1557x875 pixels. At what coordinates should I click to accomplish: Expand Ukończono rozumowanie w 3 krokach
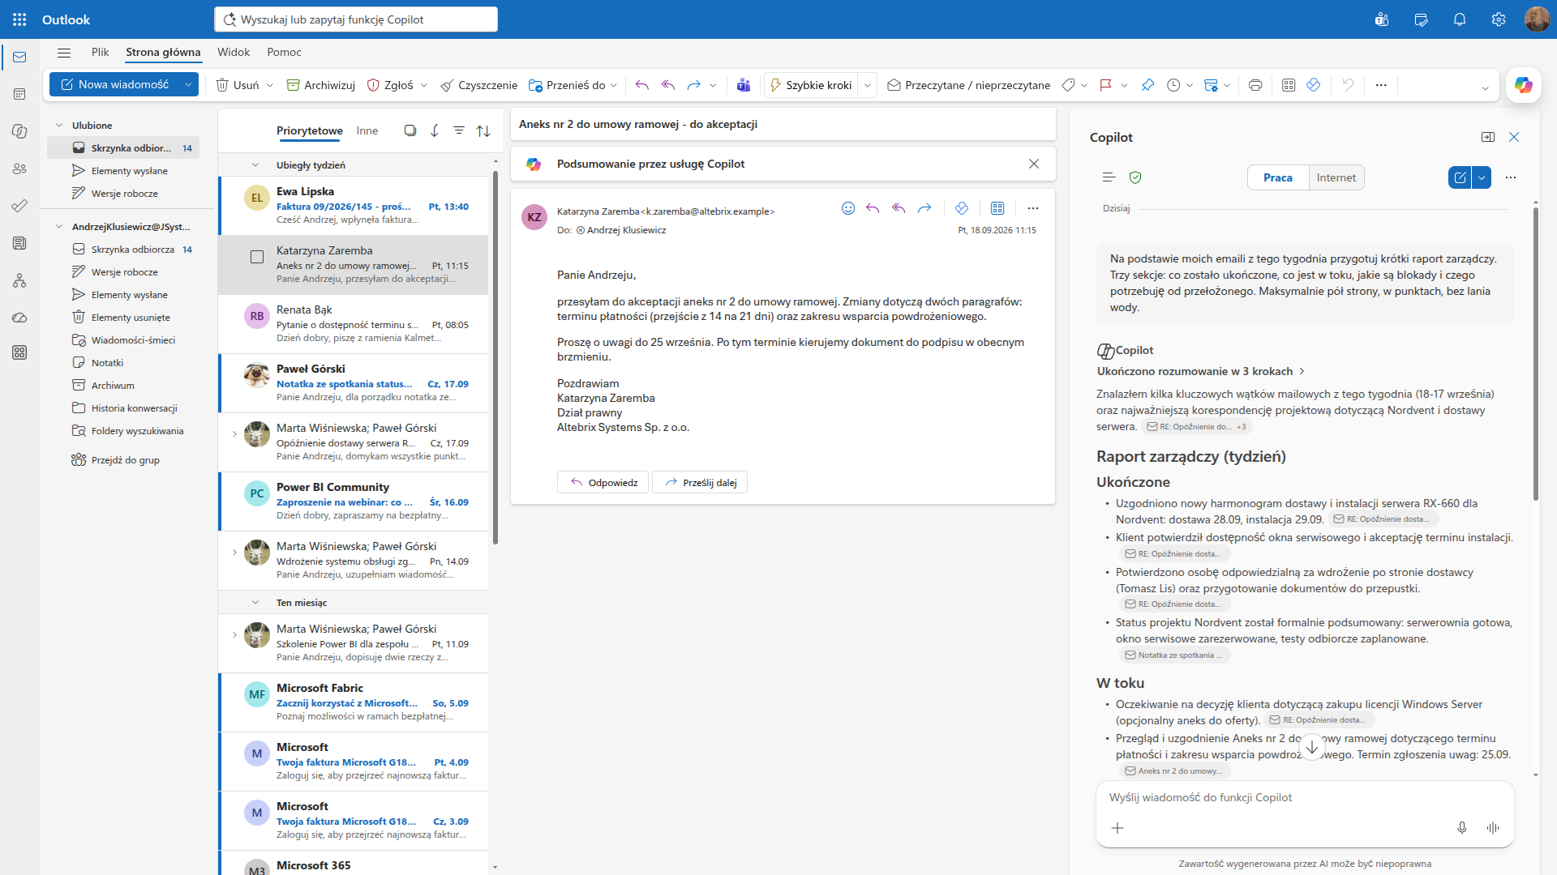pos(1201,371)
